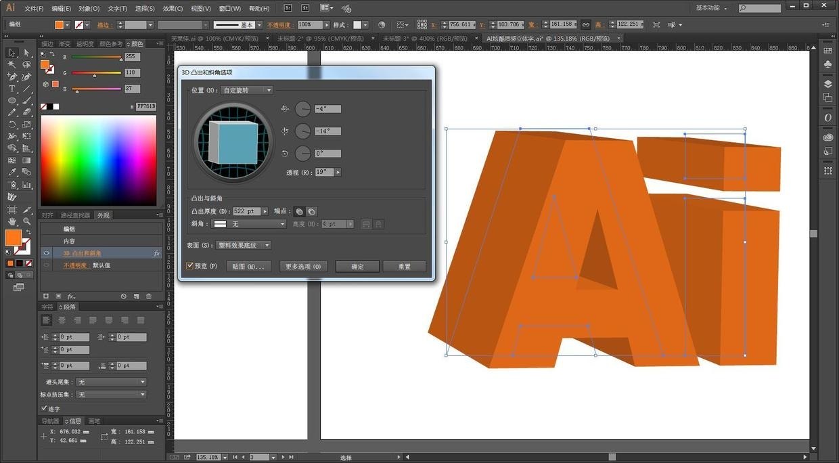Uncheck the 预览 preview checkbox

click(190, 266)
